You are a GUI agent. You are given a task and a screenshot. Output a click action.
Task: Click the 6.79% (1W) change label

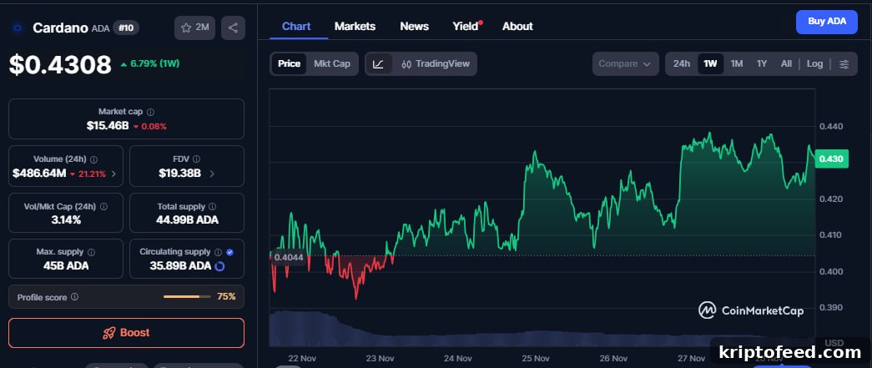(x=150, y=64)
